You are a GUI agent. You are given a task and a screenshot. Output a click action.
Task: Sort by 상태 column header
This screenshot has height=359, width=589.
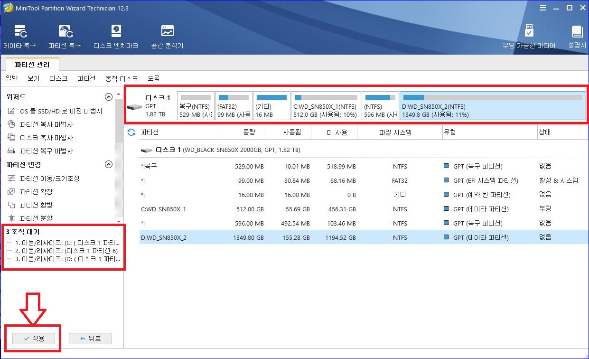pyautogui.click(x=562, y=132)
